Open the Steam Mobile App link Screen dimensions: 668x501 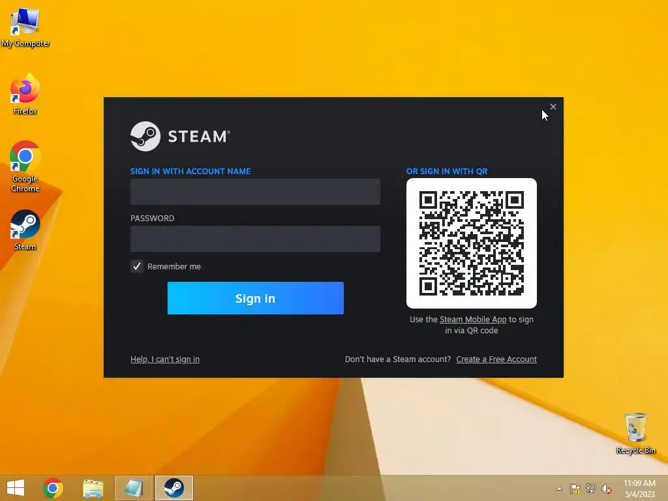point(473,320)
